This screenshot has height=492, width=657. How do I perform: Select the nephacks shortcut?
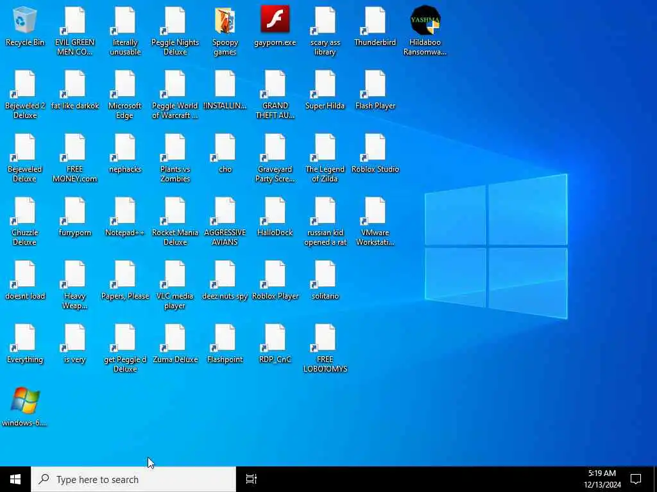pyautogui.click(x=125, y=154)
